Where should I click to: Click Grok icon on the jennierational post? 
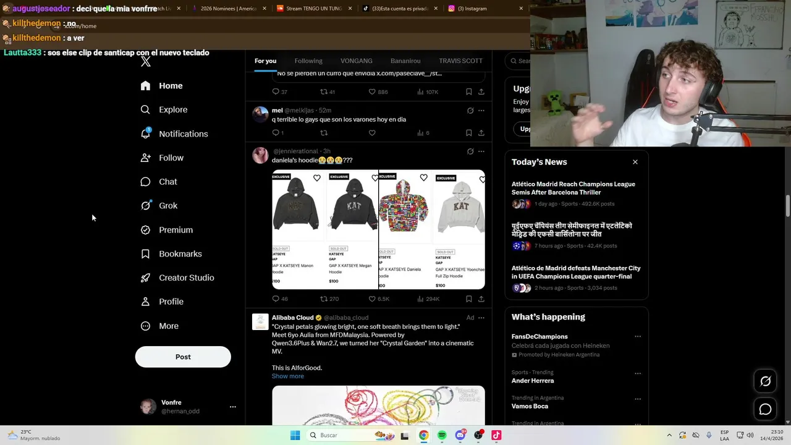pos(470,151)
